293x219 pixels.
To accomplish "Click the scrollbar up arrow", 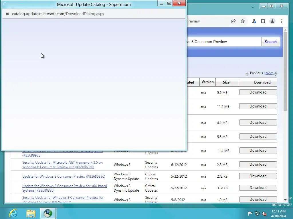I will (285, 30).
